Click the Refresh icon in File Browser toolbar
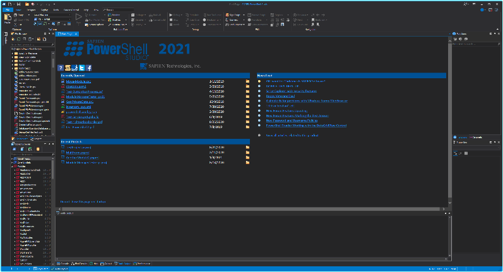 coord(18,39)
